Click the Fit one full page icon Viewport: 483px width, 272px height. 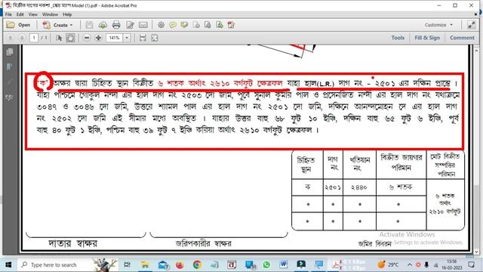click(x=154, y=38)
